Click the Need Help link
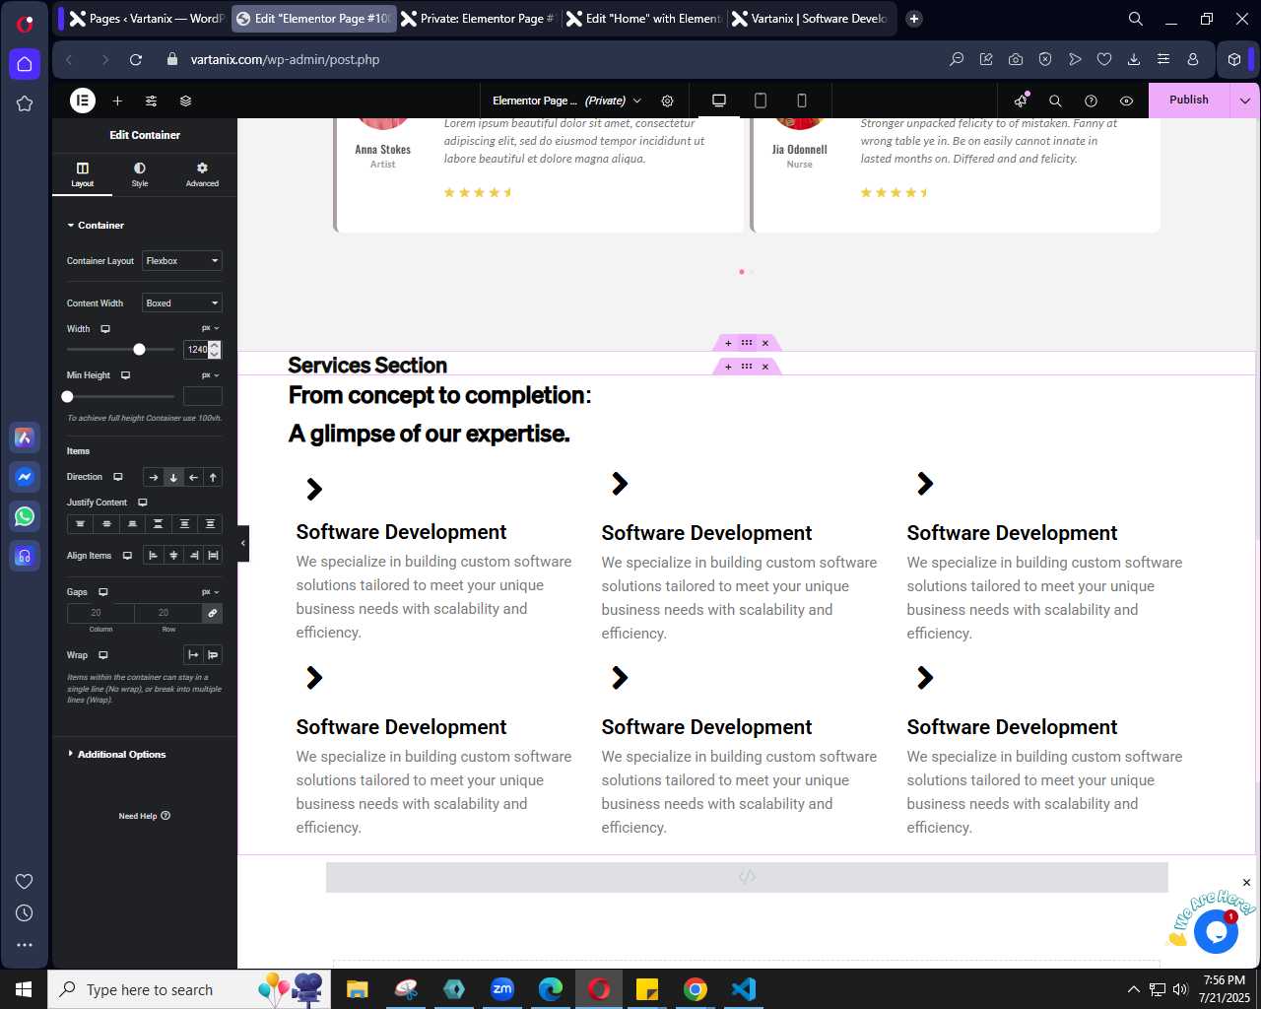The width and height of the screenshot is (1261, 1009). 144,816
